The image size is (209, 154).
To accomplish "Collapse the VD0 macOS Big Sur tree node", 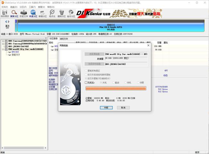I will pyautogui.click(x=3, y=49).
